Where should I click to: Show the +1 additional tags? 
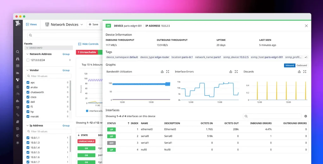coord(306,57)
